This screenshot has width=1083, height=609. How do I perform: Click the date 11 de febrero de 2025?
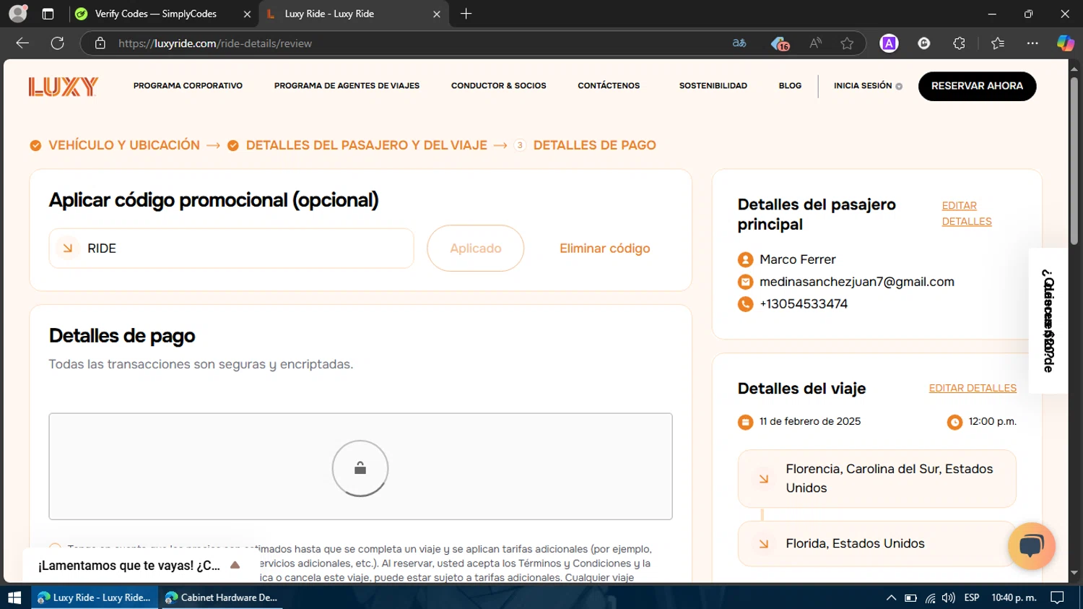pos(809,422)
